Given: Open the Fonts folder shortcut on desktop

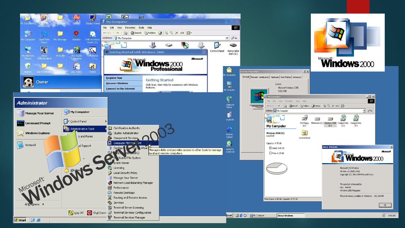Looking at the screenshot, I should [93, 68].
